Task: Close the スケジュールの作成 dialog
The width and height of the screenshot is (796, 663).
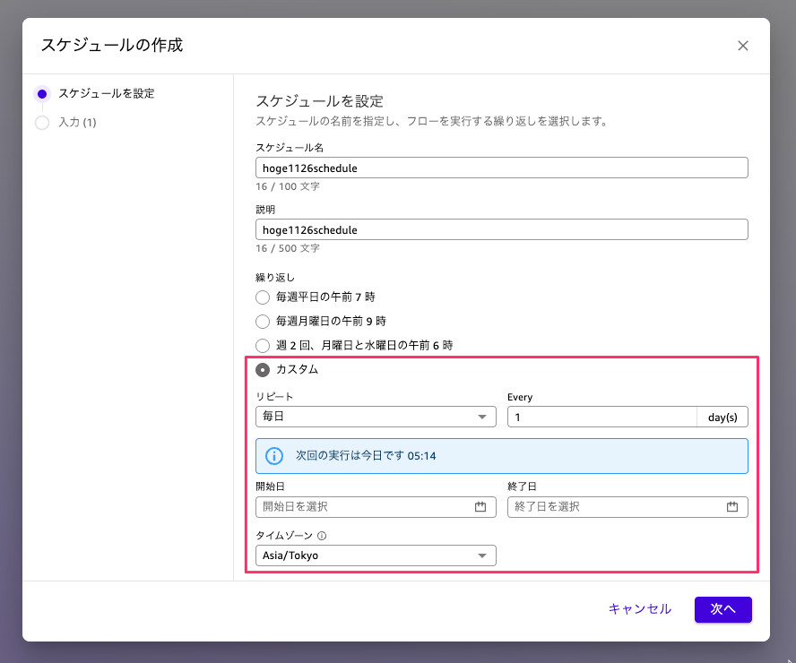Action: [x=743, y=45]
